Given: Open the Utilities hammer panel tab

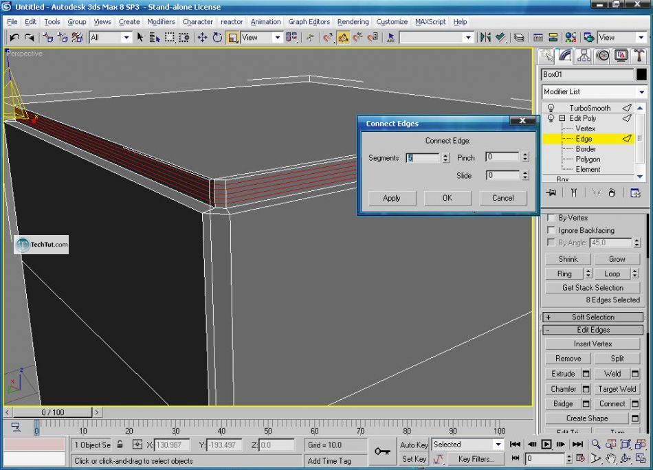Looking at the screenshot, I should [639, 56].
